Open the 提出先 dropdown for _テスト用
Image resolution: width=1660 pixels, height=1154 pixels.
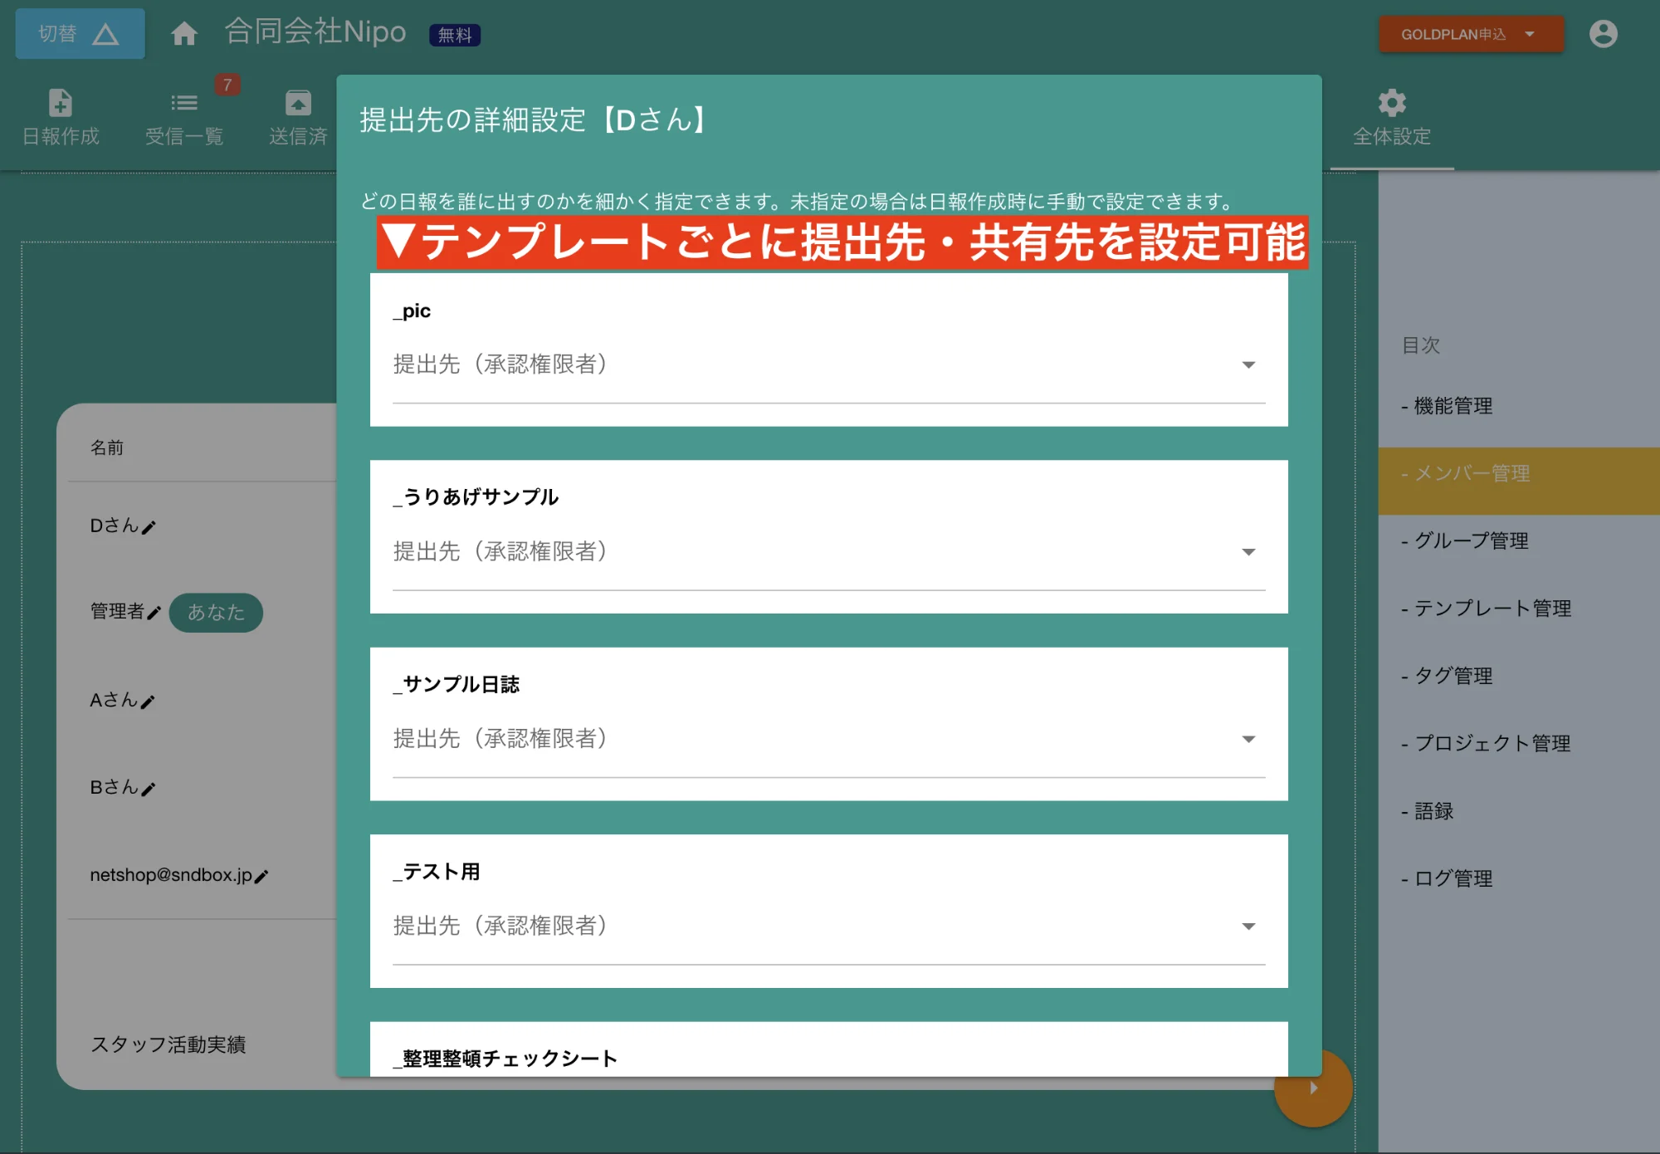[x=1247, y=926]
